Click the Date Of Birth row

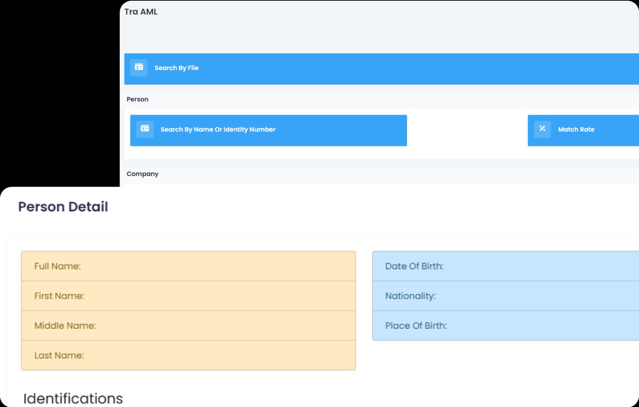coord(505,266)
